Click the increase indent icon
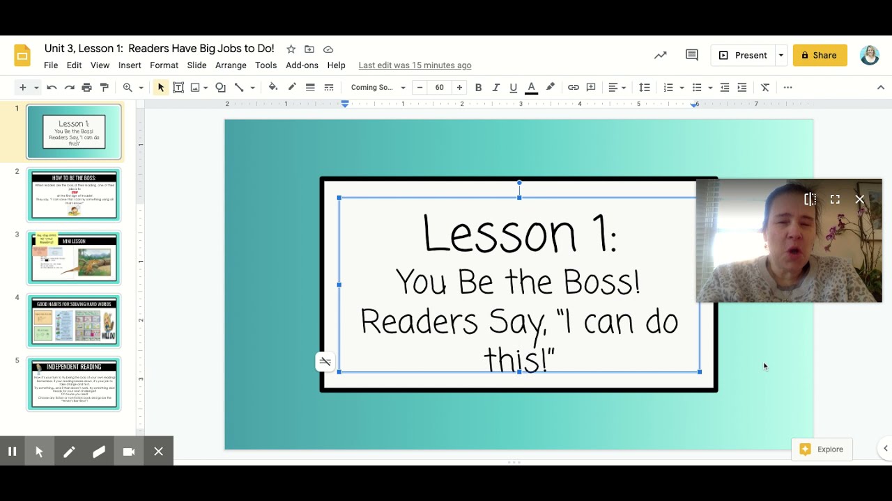This screenshot has height=501, width=892. [742, 88]
